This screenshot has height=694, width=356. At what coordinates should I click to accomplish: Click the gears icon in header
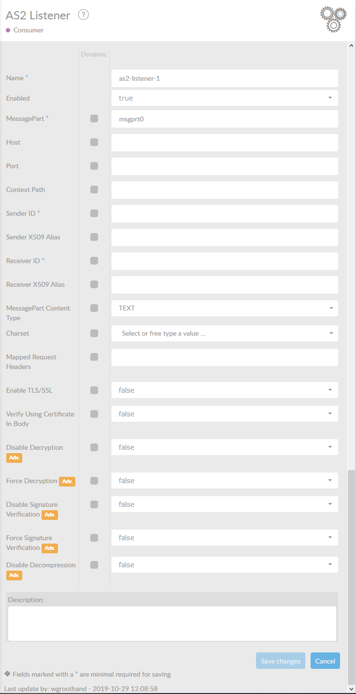pos(333,19)
